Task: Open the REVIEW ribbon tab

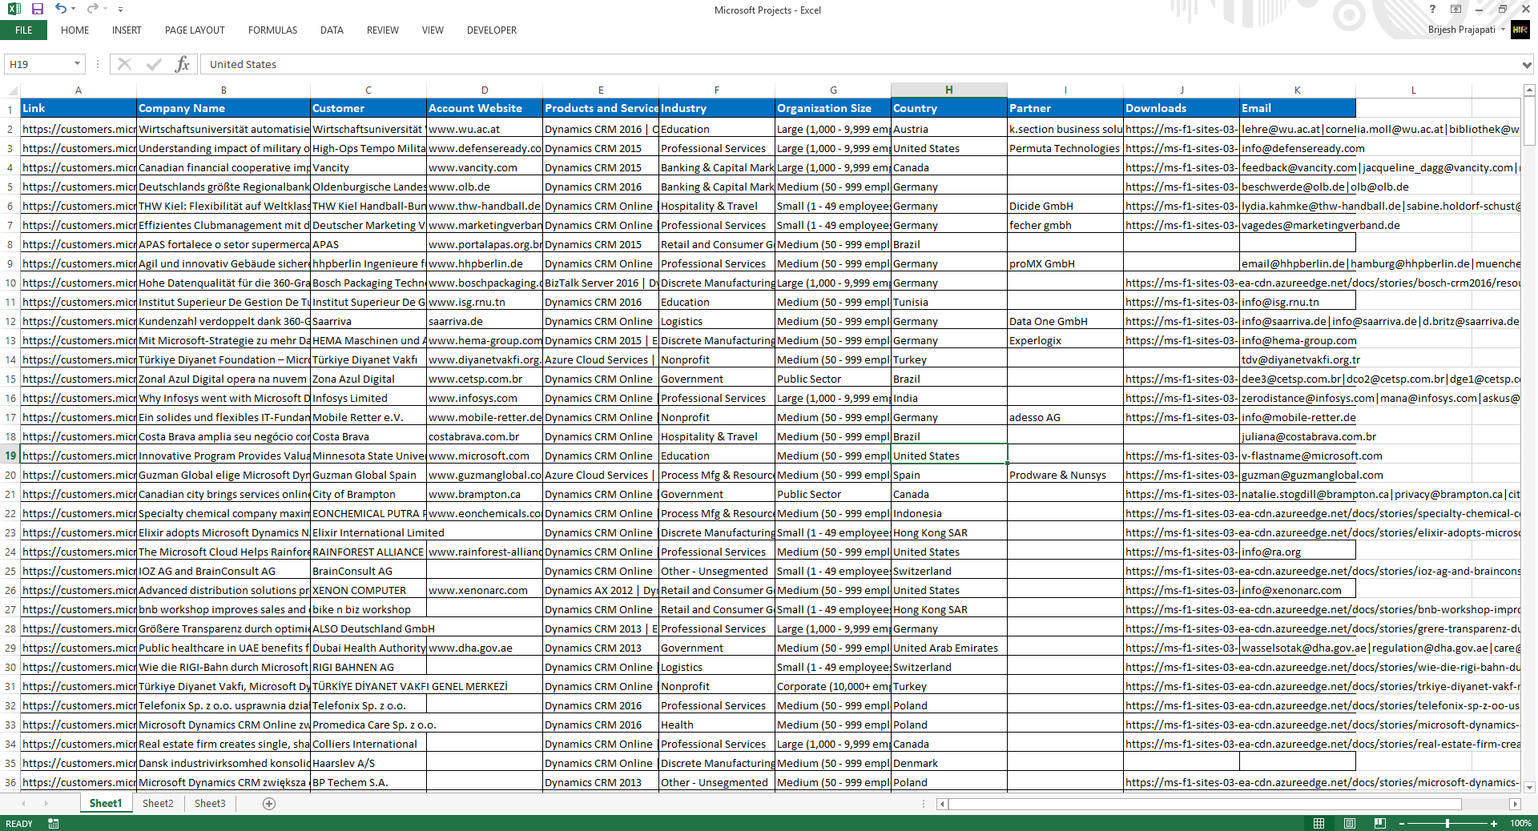Action: pos(382,30)
